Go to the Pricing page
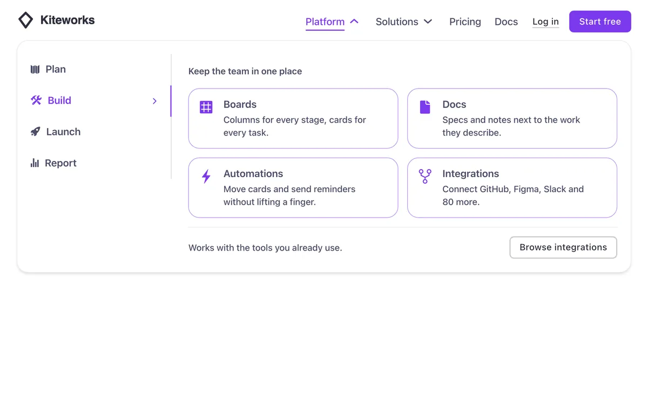648x405 pixels. (465, 22)
